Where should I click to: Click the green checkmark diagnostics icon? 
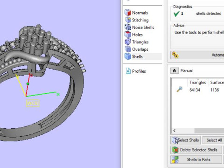click(x=176, y=14)
